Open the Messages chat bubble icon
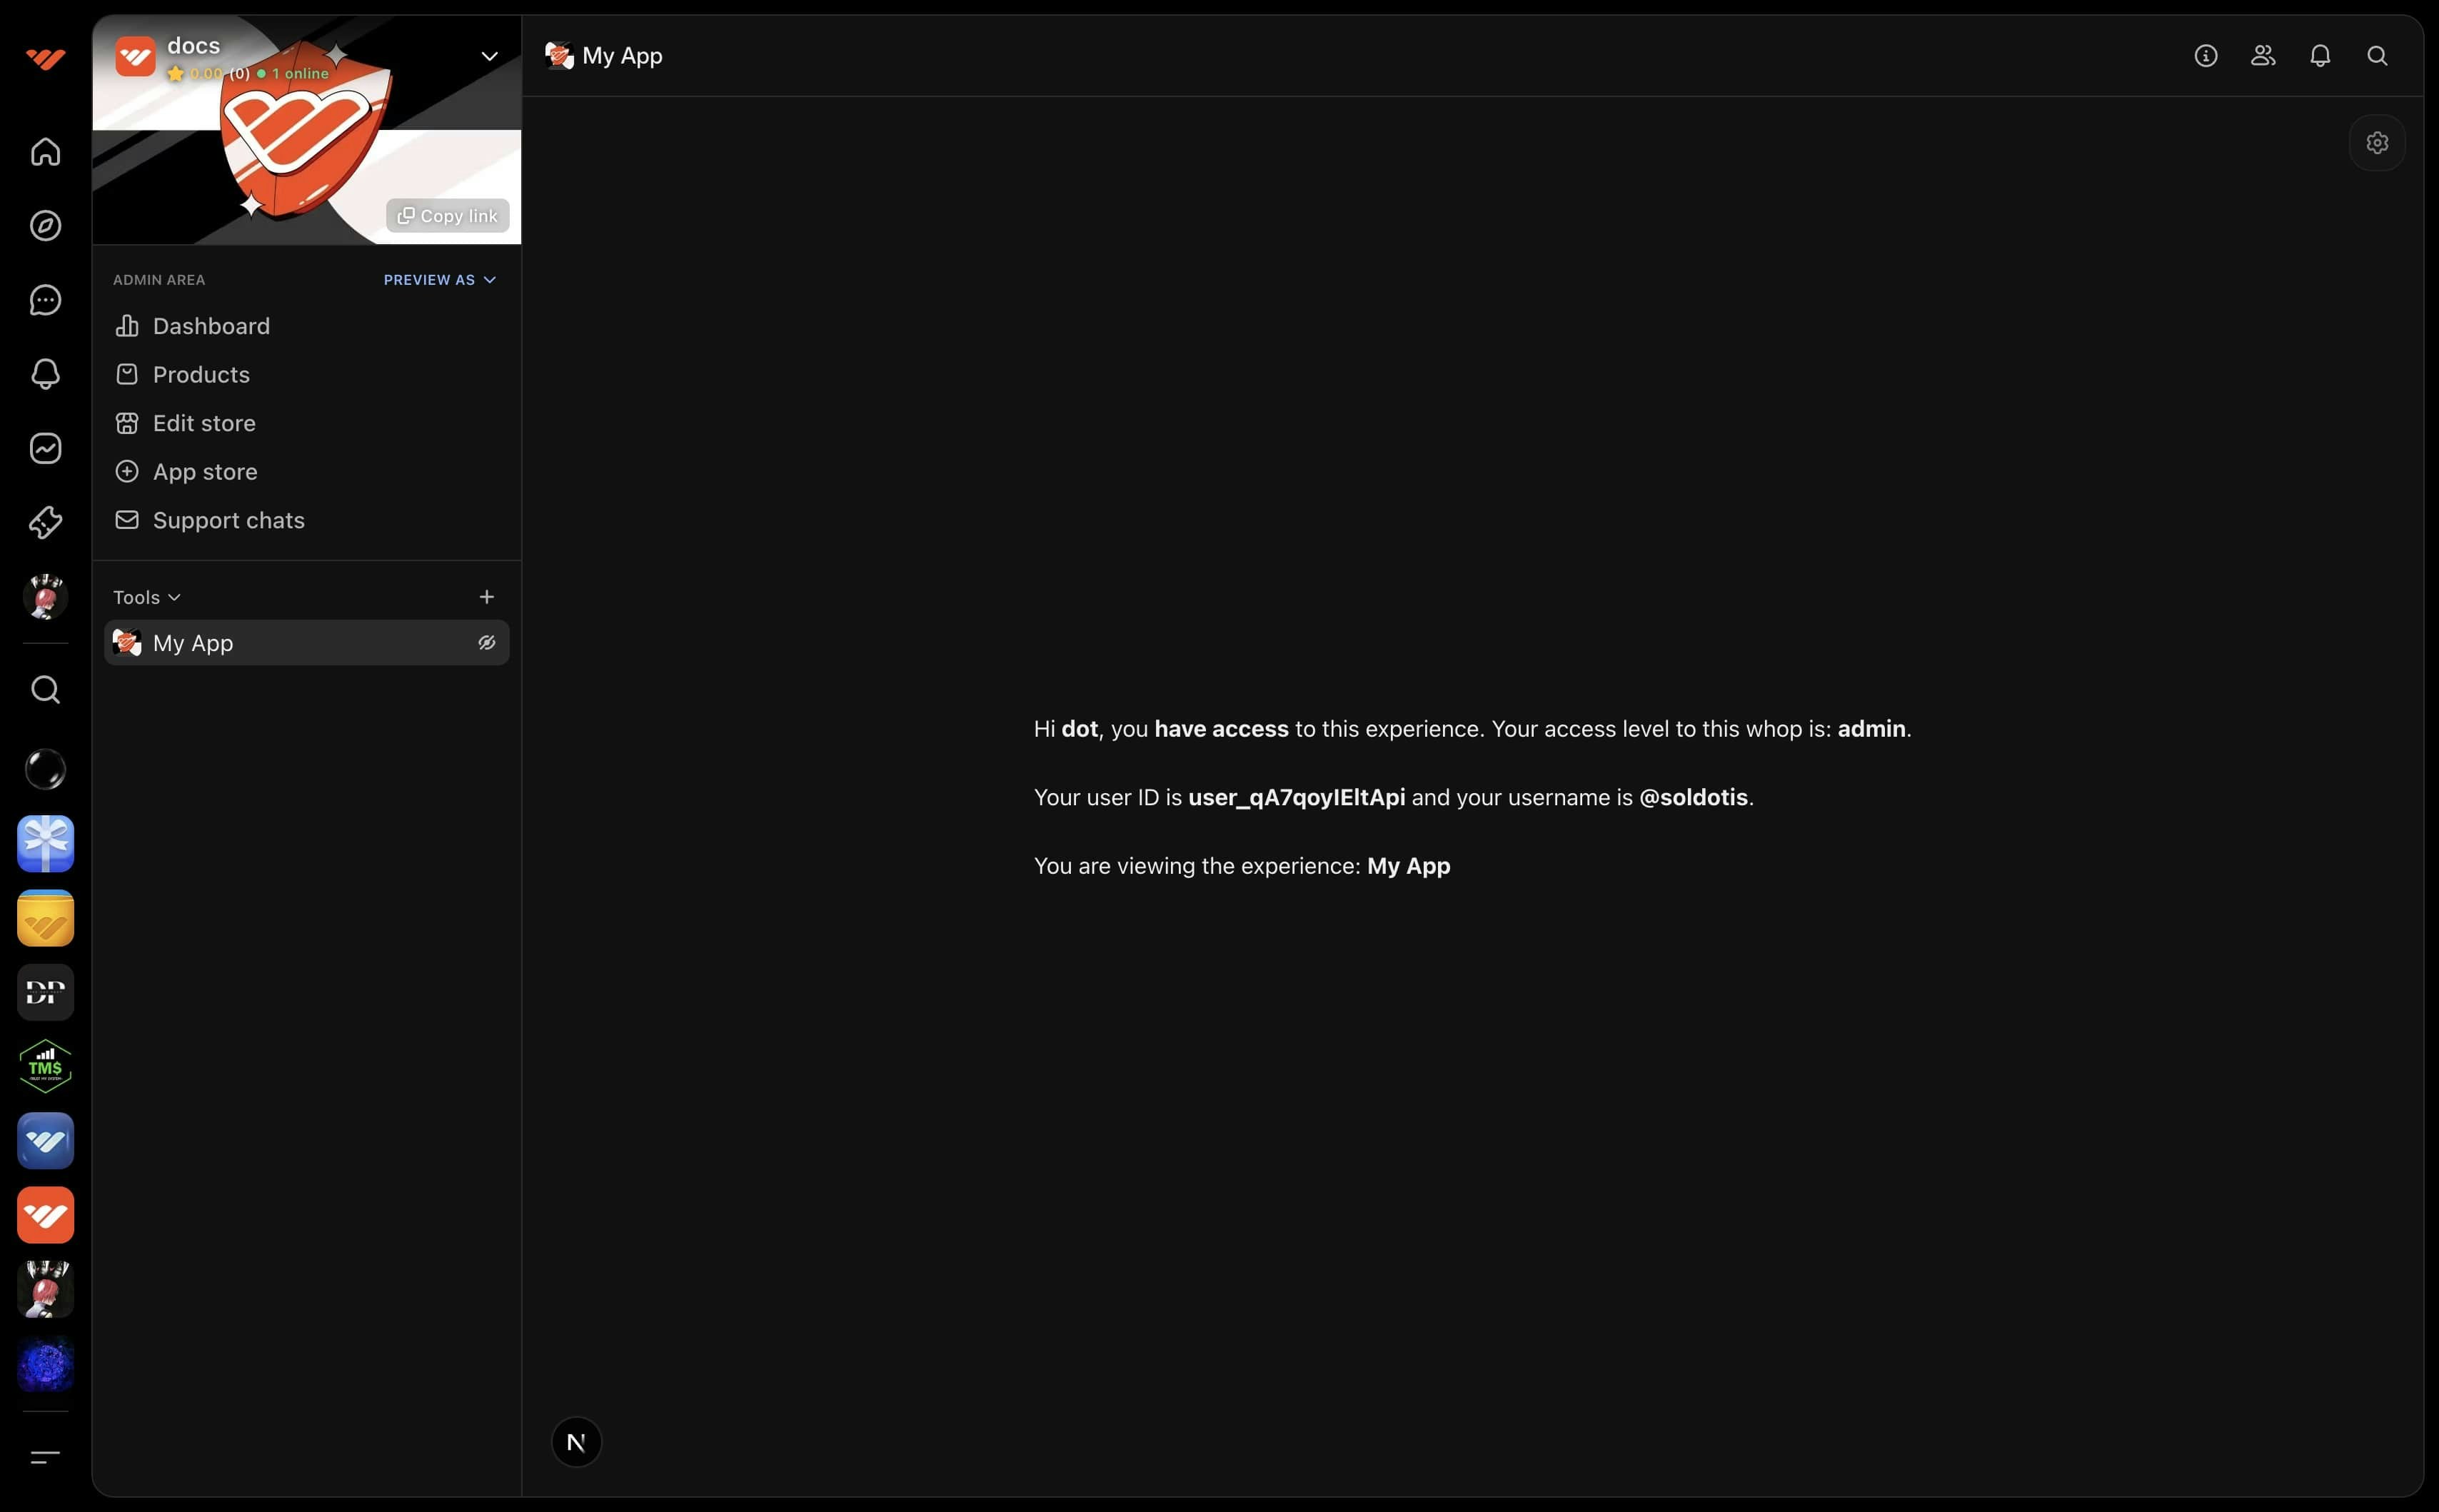This screenshot has width=2439, height=1512. (x=45, y=300)
